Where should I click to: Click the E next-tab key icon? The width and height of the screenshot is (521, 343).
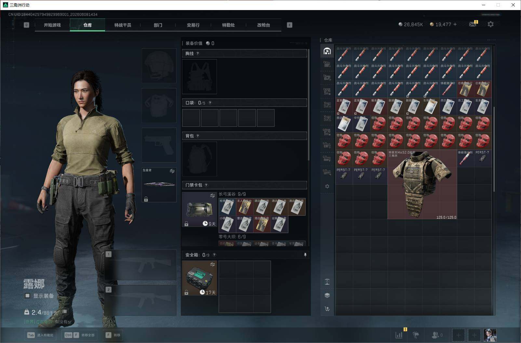tap(289, 25)
